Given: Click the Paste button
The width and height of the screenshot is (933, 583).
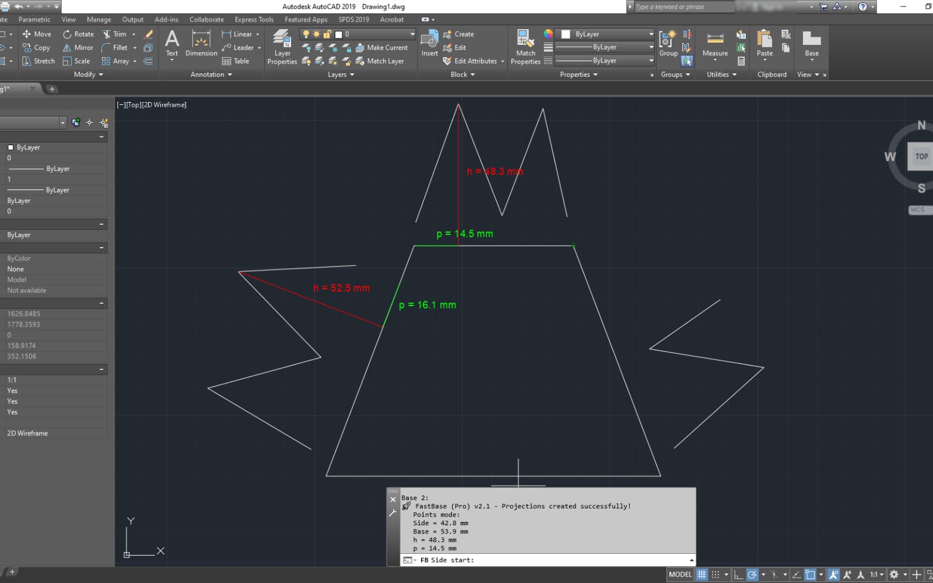Looking at the screenshot, I should pyautogui.click(x=764, y=44).
